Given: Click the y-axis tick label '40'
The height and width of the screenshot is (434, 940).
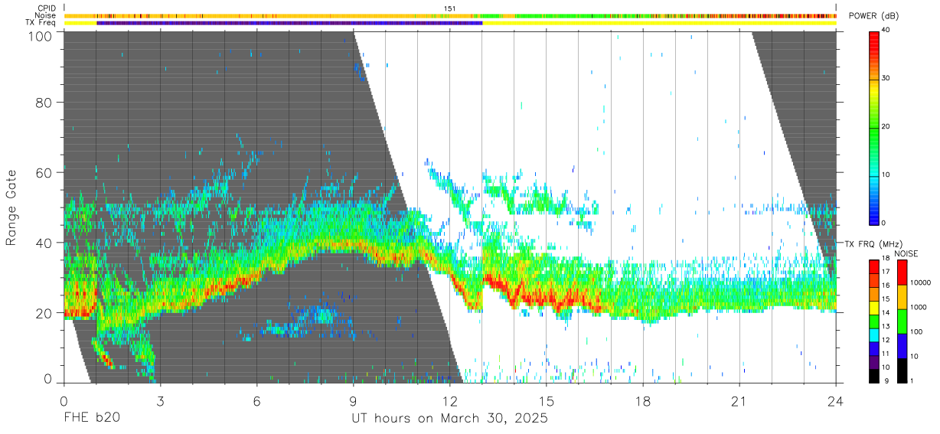Looking at the screenshot, I should [x=44, y=243].
